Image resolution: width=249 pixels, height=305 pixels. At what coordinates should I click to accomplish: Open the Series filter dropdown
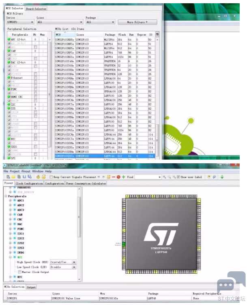pos(32,22)
